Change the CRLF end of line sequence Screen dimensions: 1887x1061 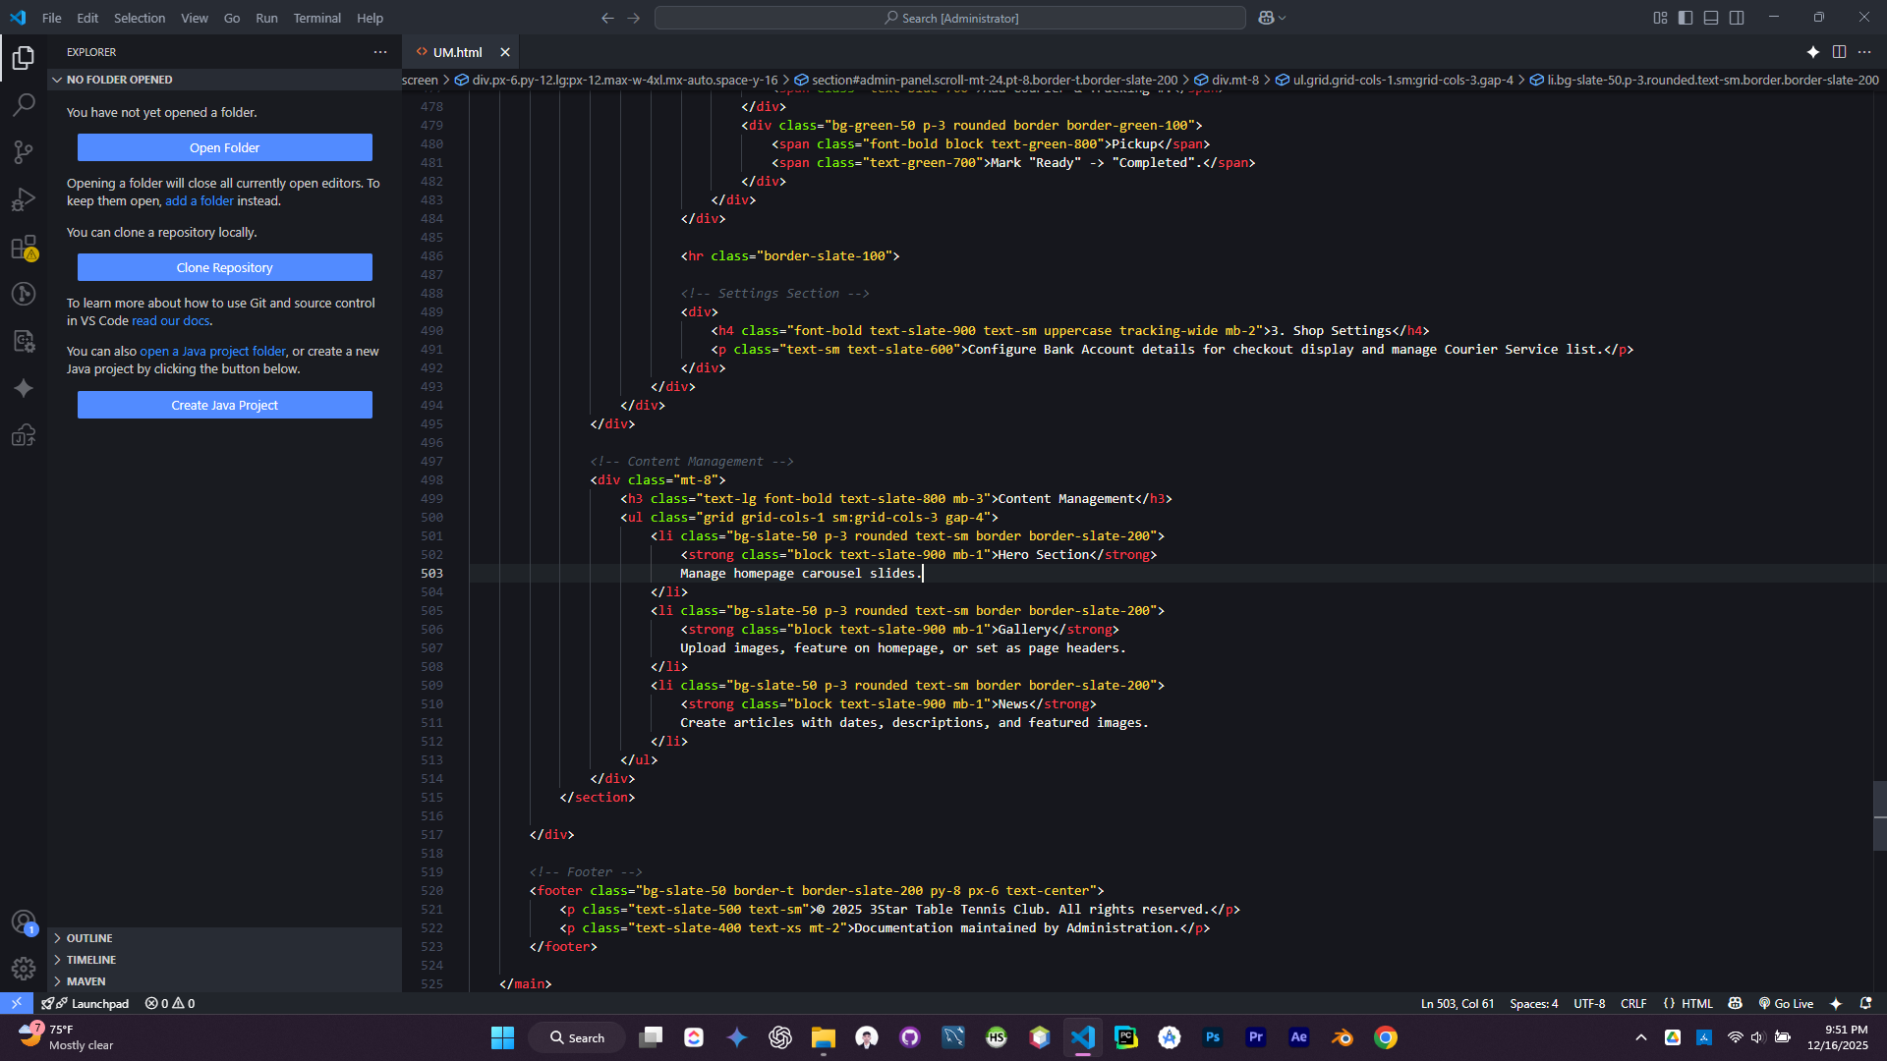point(1633,1003)
